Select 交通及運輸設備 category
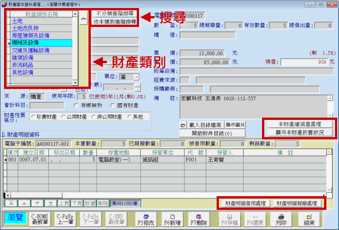This screenshot has height=230, width=339. pos(41,50)
